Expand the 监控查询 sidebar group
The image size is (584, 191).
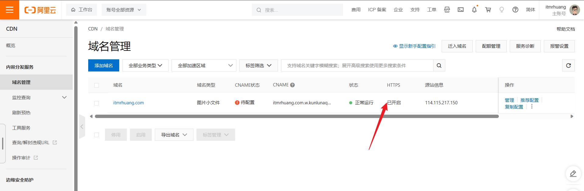click(39, 97)
